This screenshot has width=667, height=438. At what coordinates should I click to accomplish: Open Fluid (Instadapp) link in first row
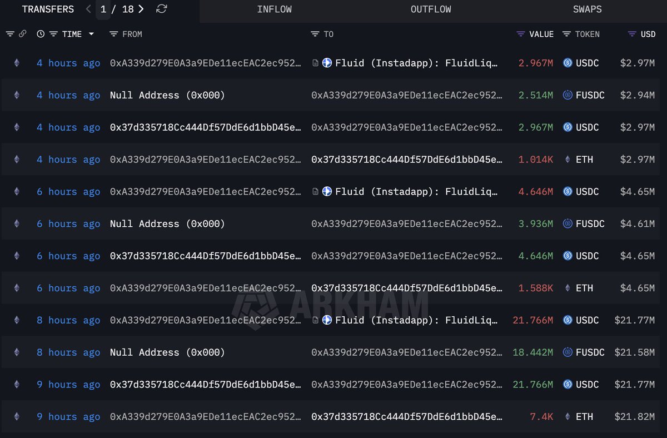tap(417, 63)
